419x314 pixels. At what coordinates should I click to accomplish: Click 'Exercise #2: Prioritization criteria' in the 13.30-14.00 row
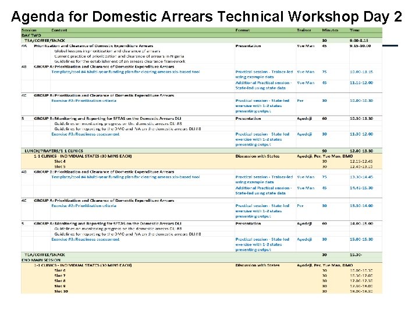84,206
